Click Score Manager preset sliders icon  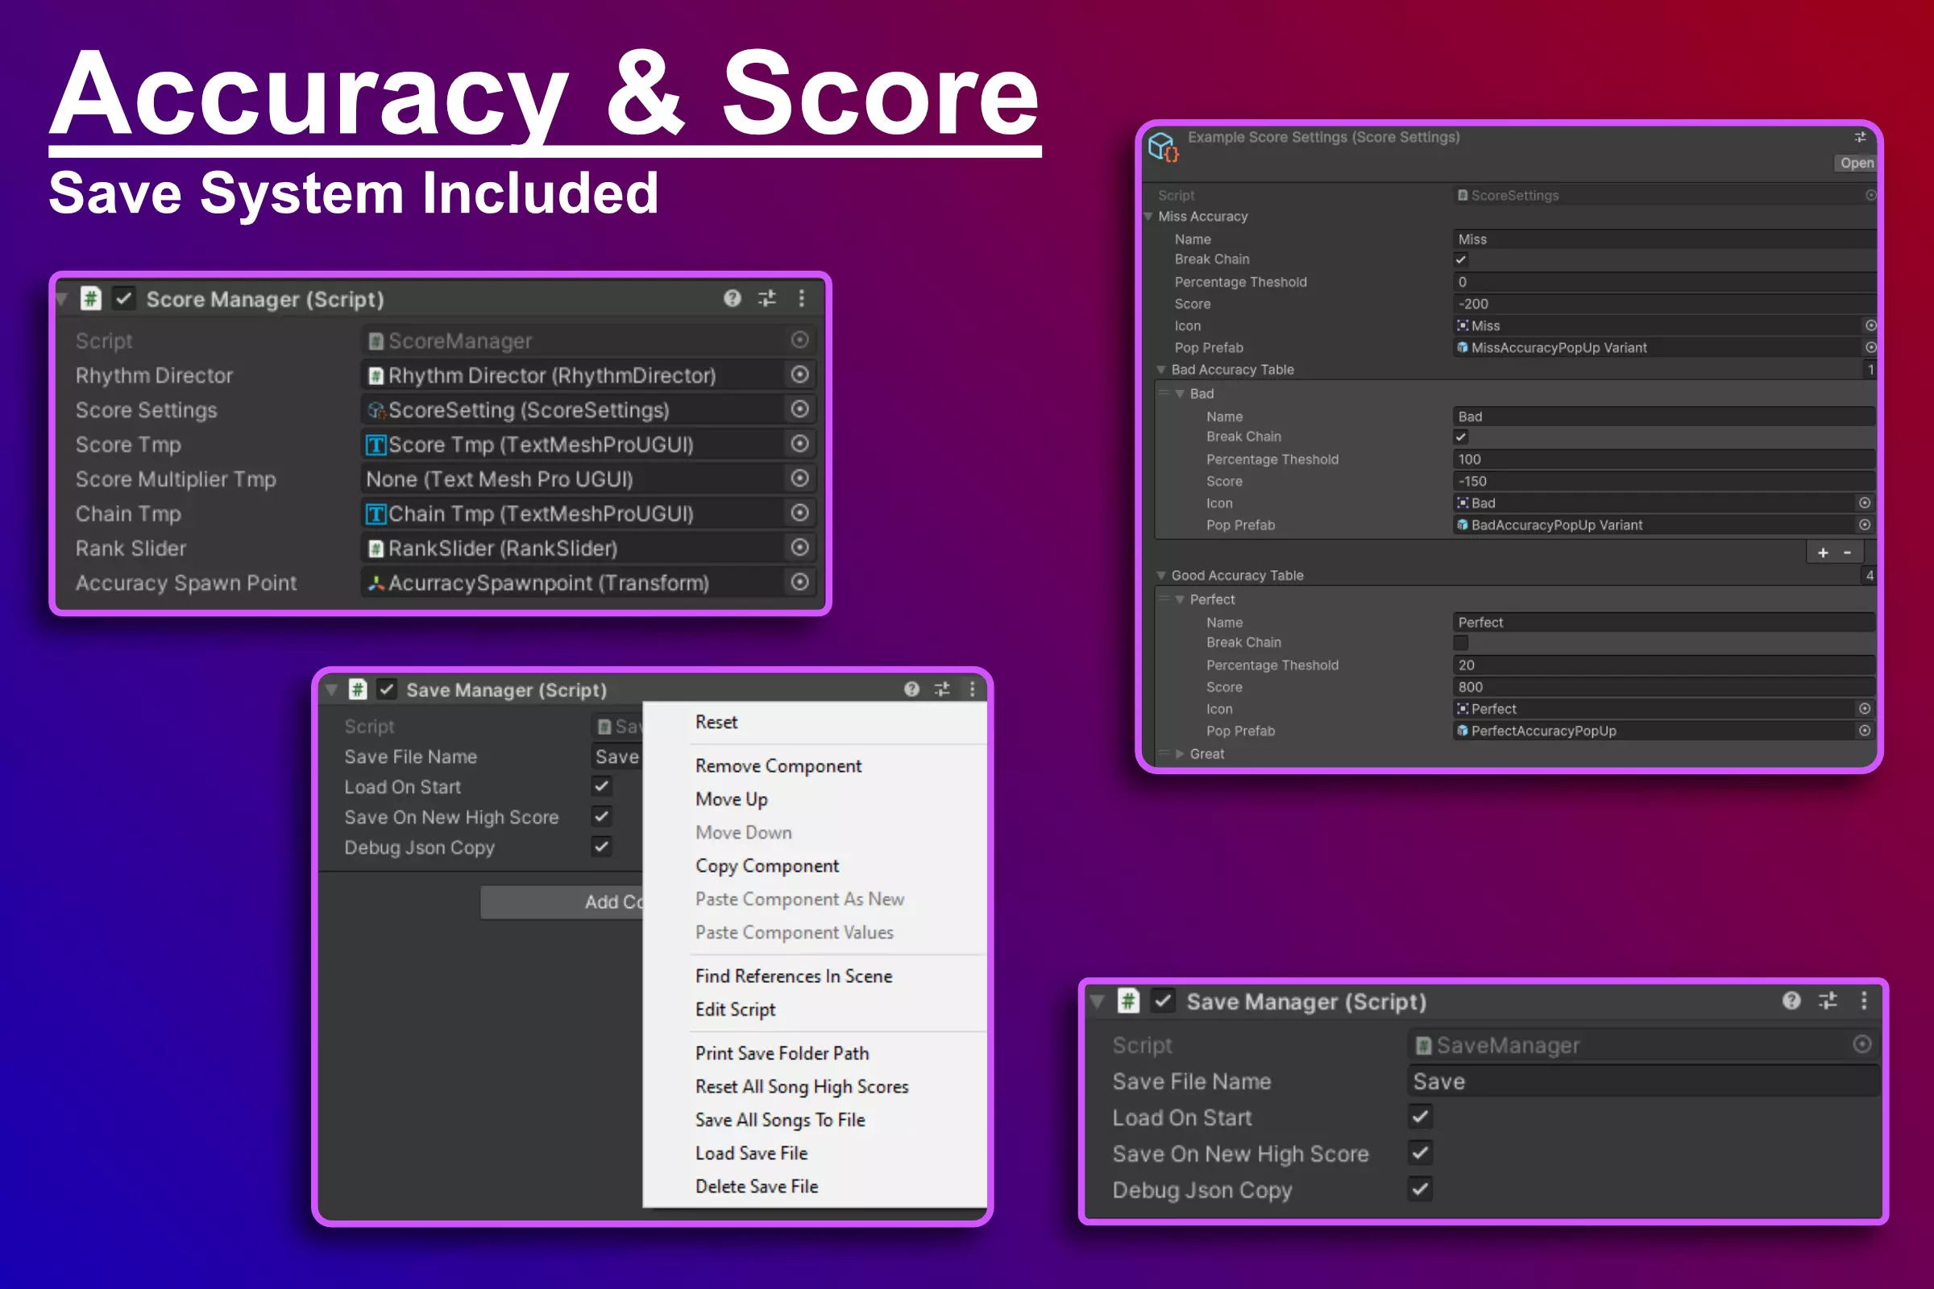tap(766, 298)
